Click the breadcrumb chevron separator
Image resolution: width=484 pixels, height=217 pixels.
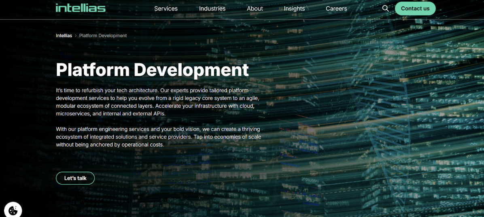[x=76, y=36]
